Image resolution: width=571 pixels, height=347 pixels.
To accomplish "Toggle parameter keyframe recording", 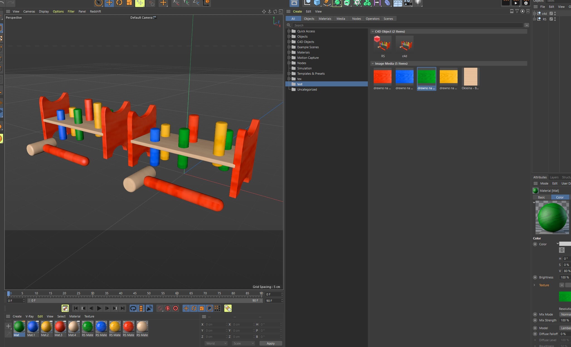I will (x=210, y=308).
